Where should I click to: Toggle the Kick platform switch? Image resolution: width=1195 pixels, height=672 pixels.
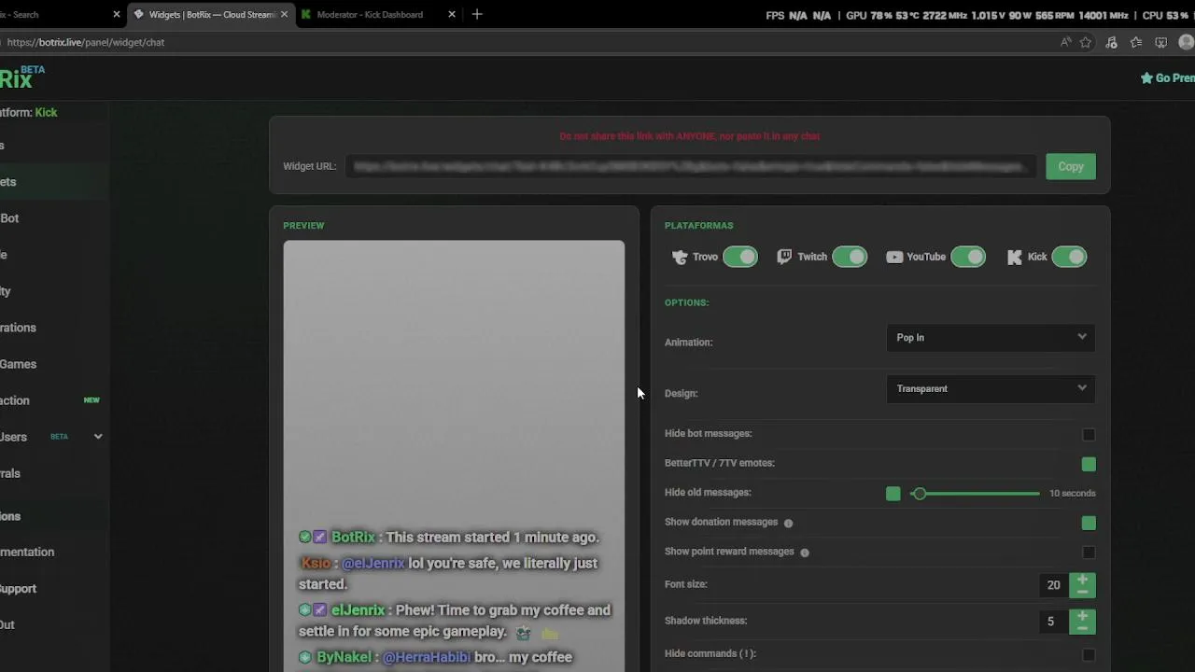point(1069,257)
